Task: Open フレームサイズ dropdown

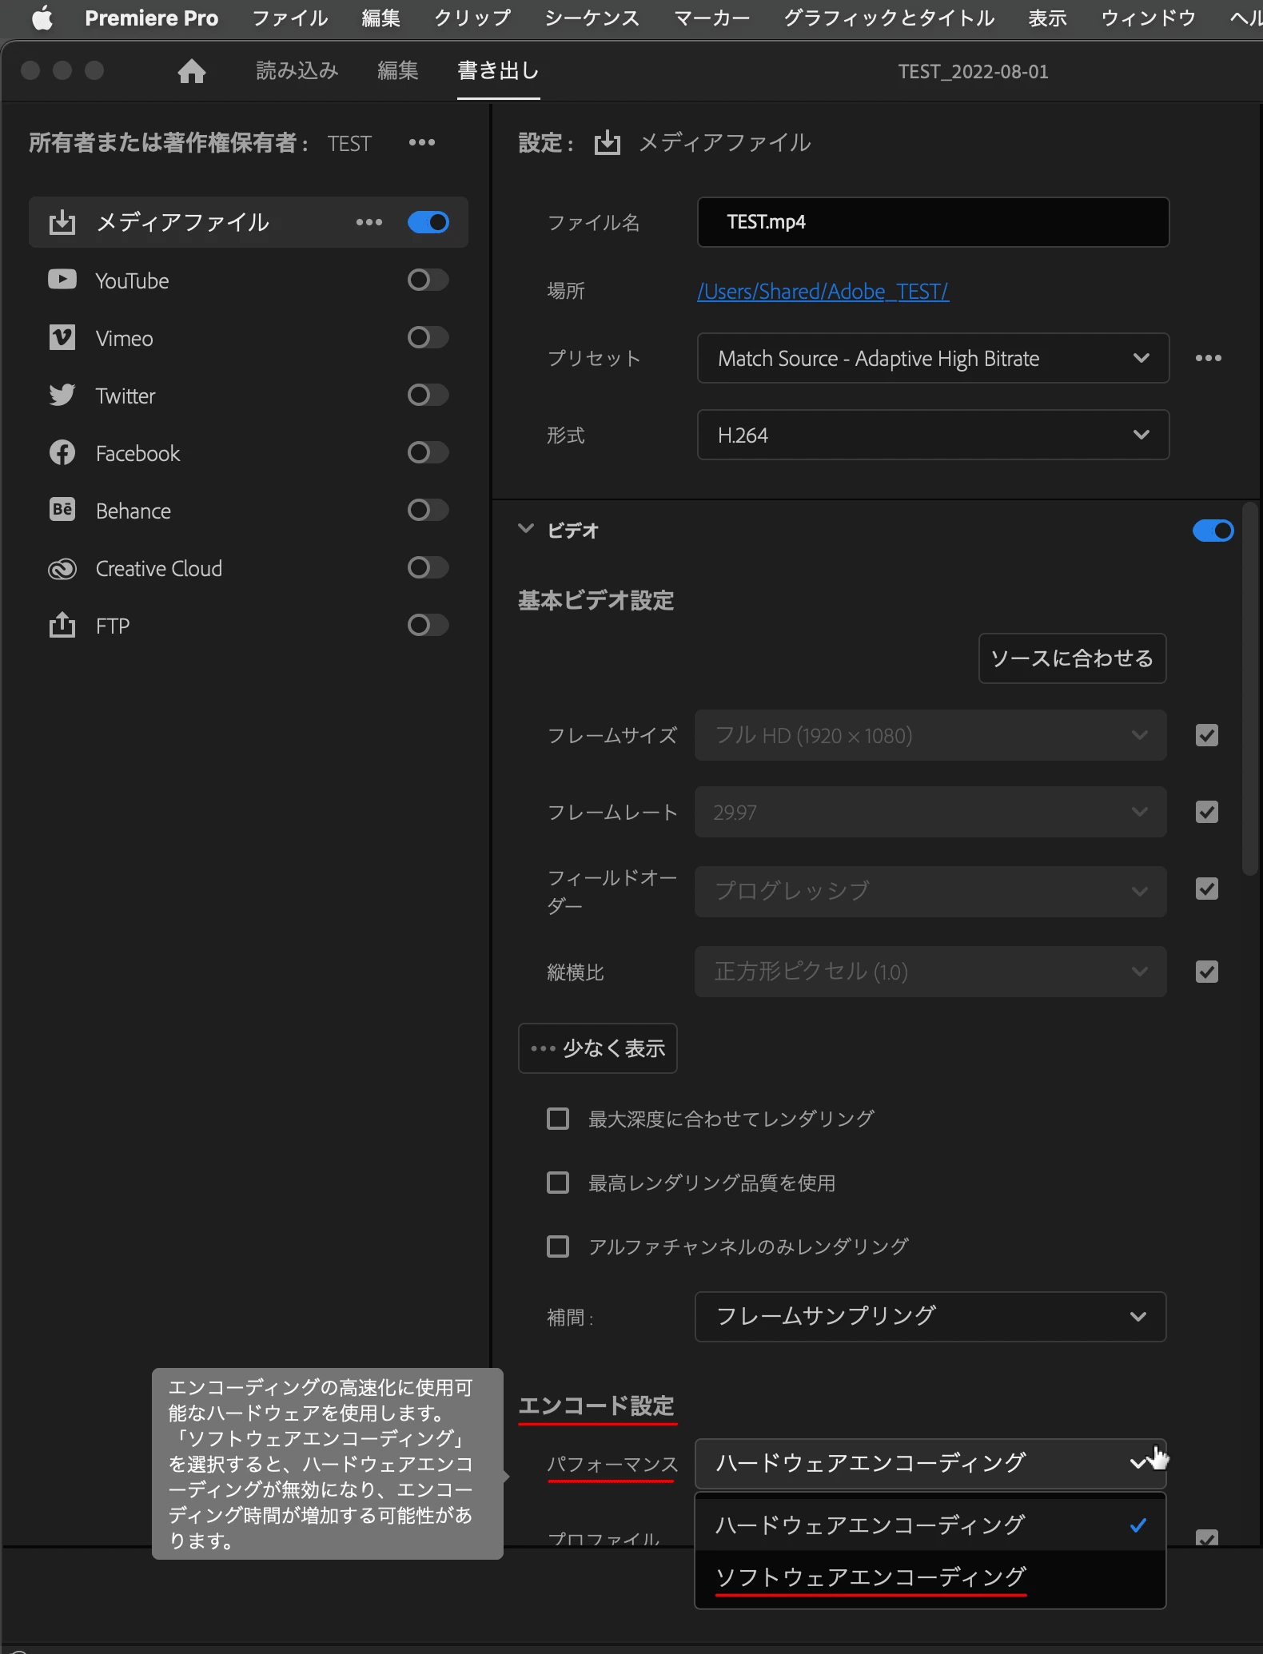Action: coord(930,735)
